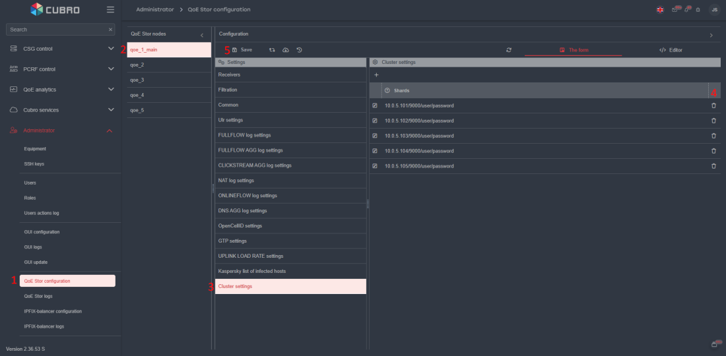The image size is (726, 356).
Task: Click the Save button
Action: coord(242,50)
